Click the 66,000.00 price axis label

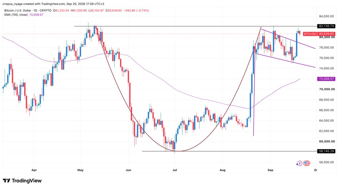point(327,110)
